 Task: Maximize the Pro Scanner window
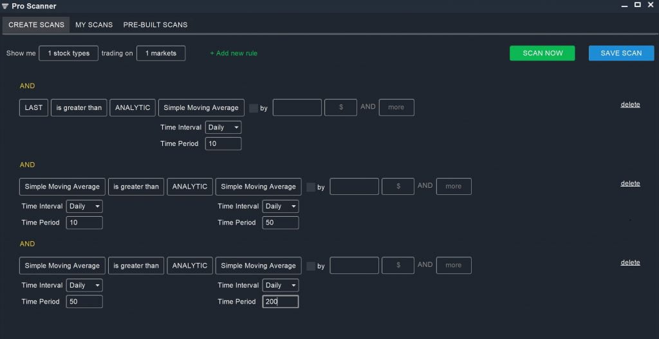[x=638, y=5]
